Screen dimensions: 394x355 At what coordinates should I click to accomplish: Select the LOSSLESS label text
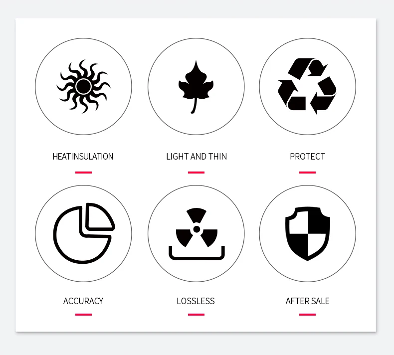click(196, 301)
